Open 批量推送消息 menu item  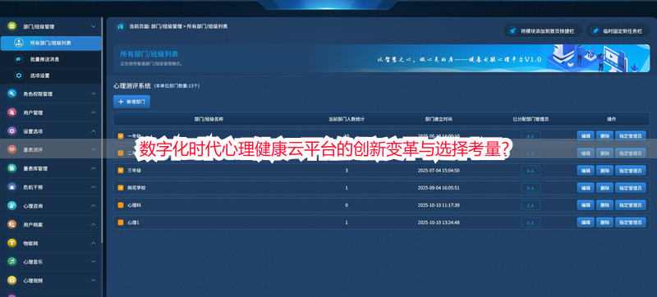point(51,59)
